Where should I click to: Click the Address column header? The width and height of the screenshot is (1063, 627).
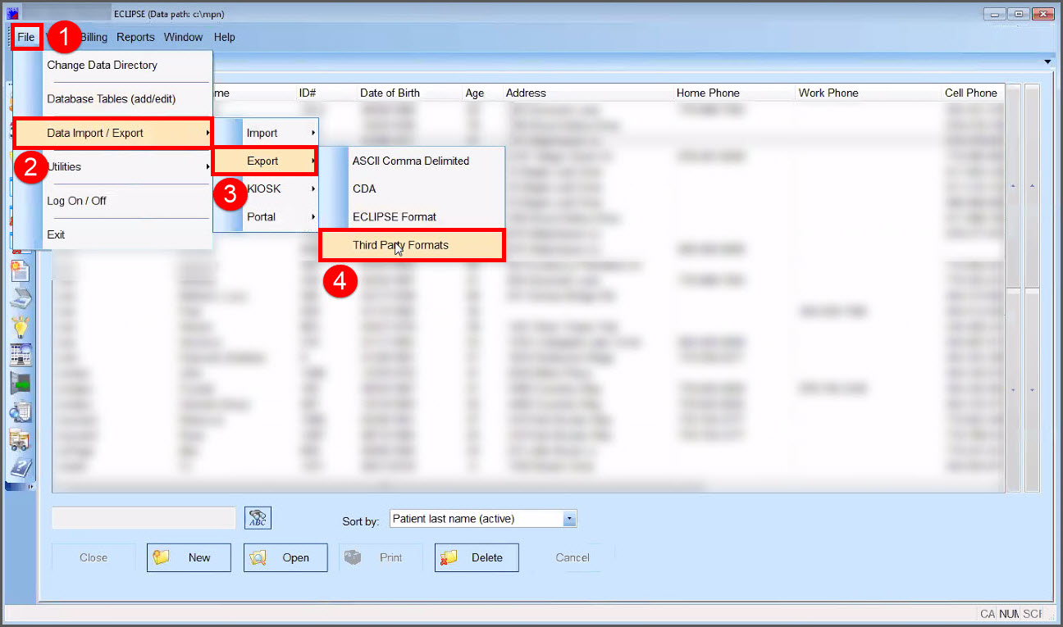pyautogui.click(x=526, y=93)
